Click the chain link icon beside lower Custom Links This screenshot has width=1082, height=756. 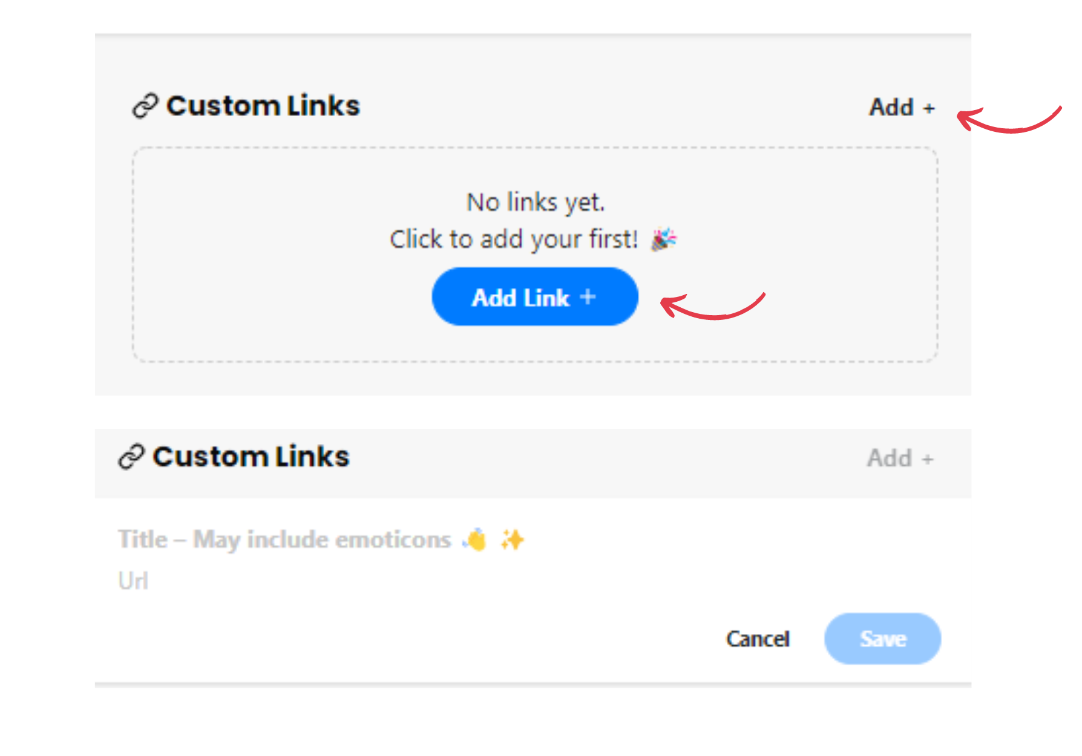131,457
